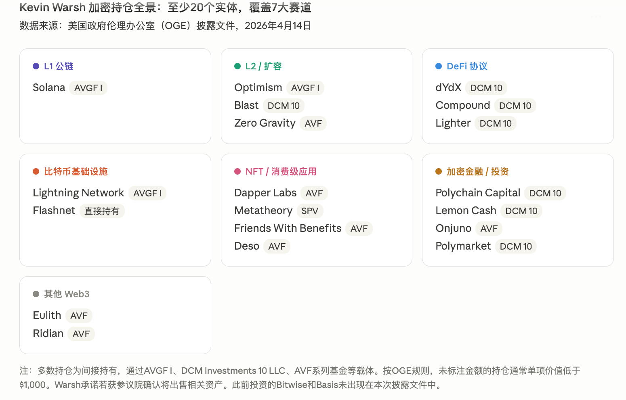The image size is (626, 400).
Task: Select the DeFi 协议 category heading
Action: [x=467, y=66]
